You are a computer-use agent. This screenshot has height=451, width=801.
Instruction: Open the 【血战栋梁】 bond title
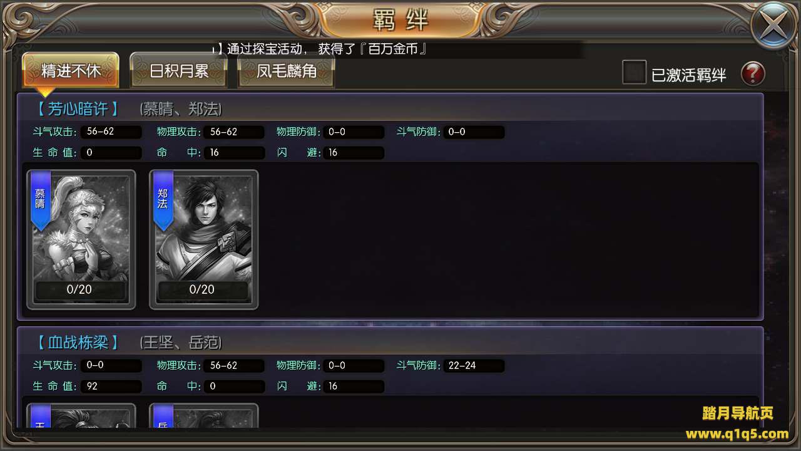point(77,342)
